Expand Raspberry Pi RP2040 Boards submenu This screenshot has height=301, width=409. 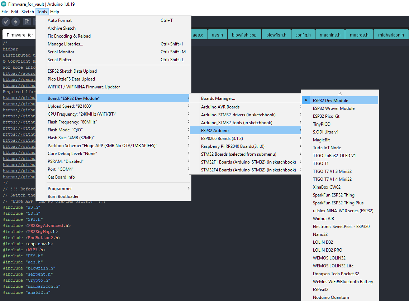tap(245, 146)
